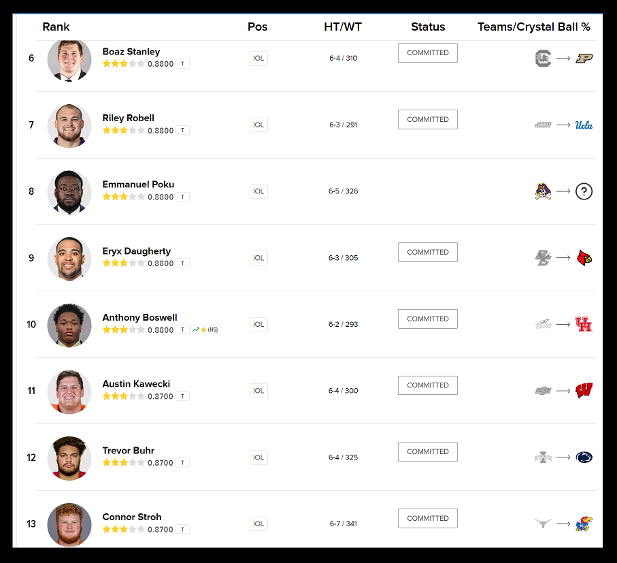Click the Status column header
This screenshot has width=617, height=563.
pyautogui.click(x=428, y=27)
